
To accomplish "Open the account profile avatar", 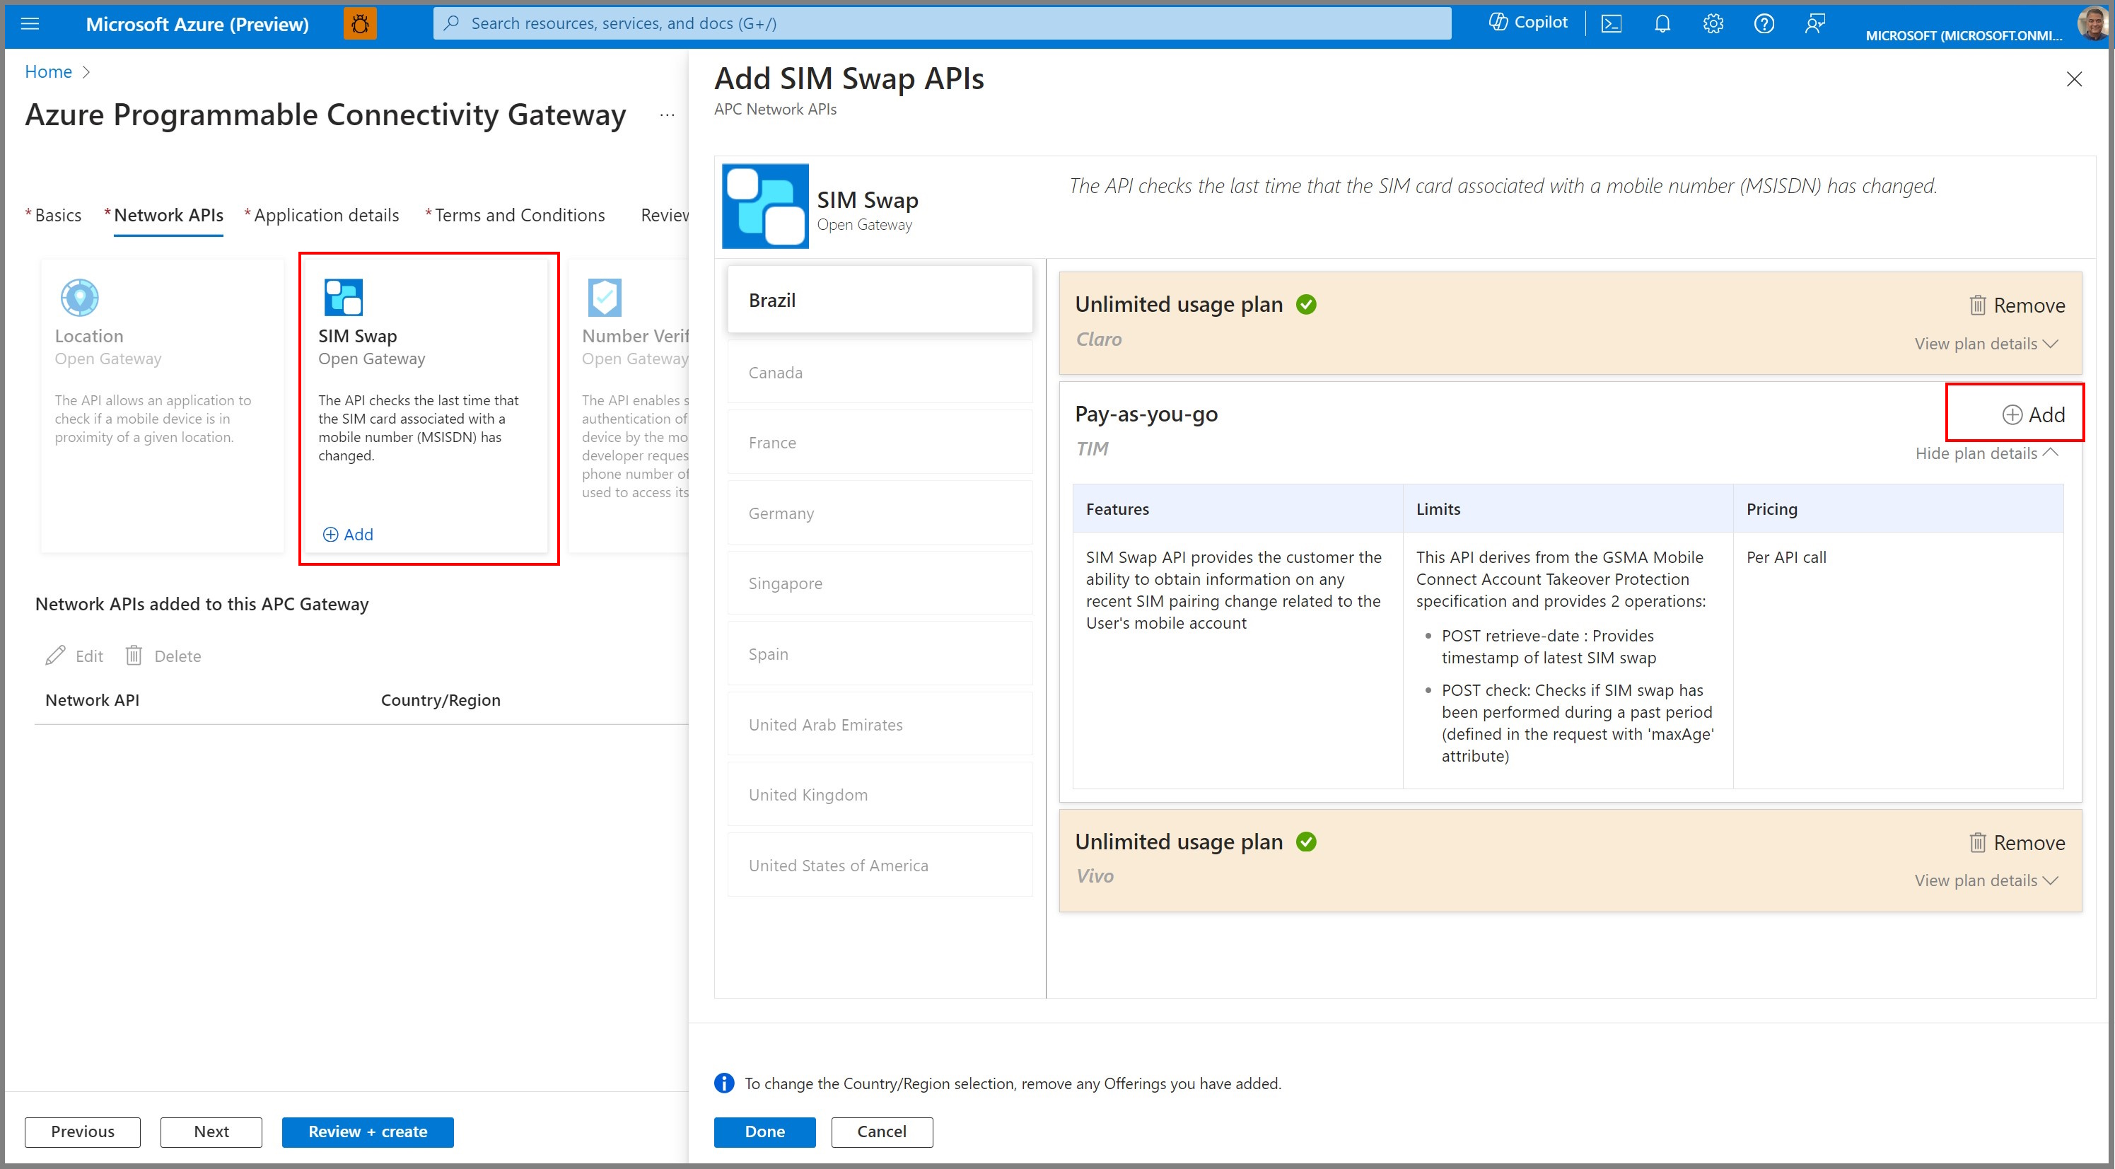I will tap(2092, 24).
